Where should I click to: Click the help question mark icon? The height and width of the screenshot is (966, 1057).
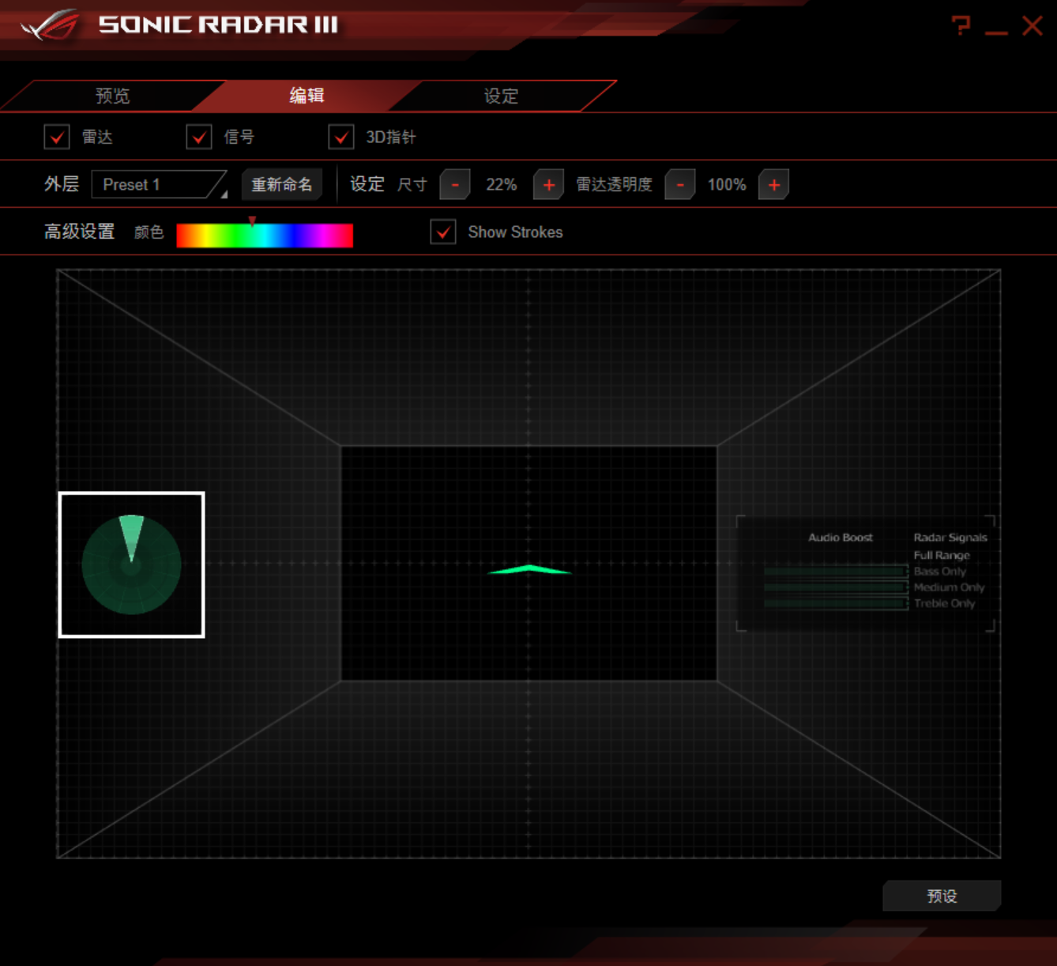click(x=961, y=26)
